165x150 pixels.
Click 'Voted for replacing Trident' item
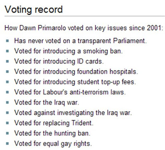point(54,123)
